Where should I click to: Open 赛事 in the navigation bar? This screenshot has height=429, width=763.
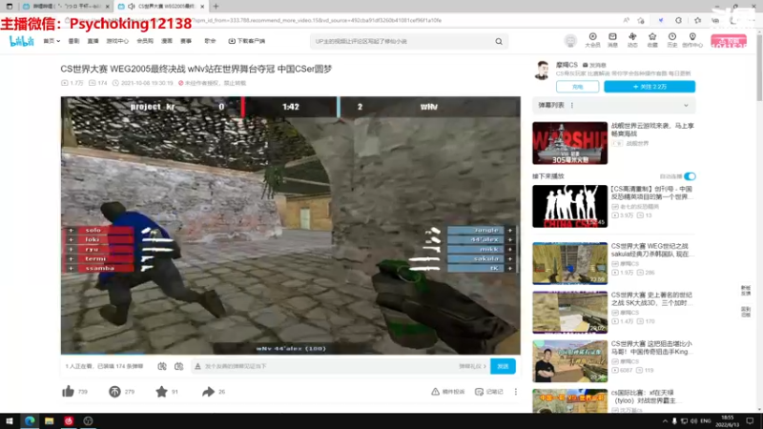pyautogui.click(x=186, y=41)
